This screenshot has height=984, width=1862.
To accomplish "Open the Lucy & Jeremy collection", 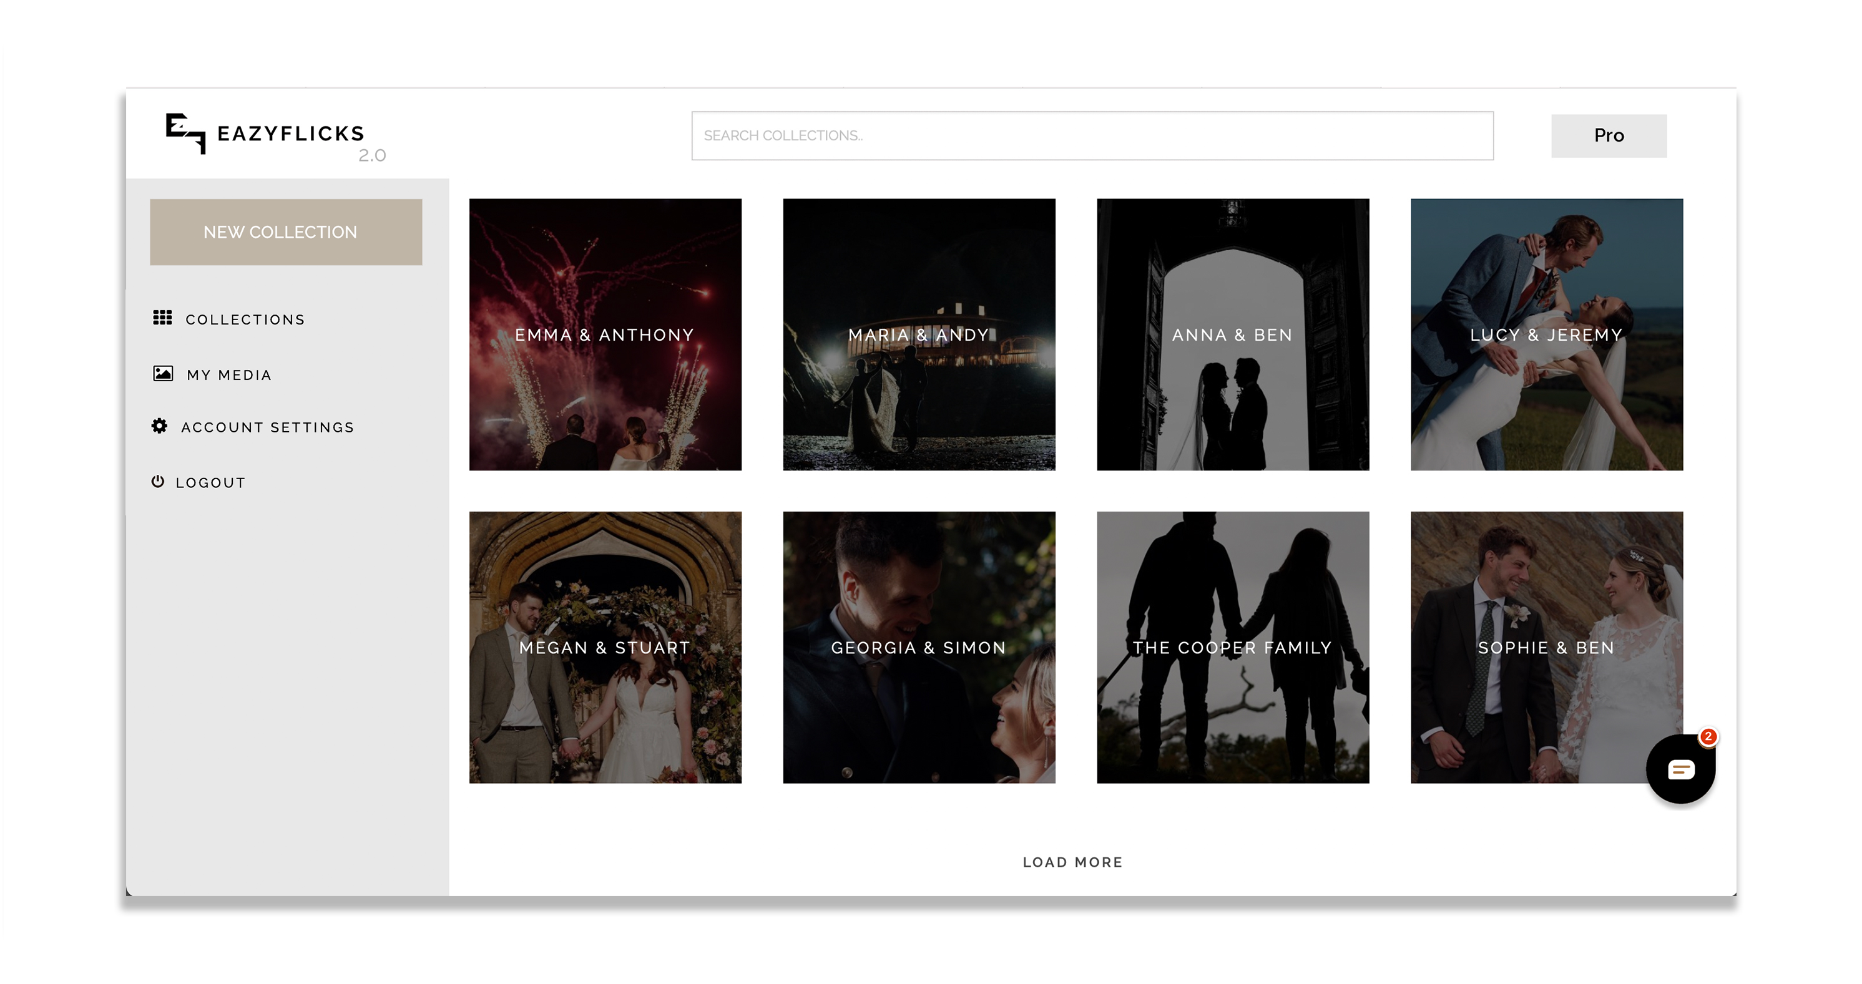I will tap(1547, 334).
